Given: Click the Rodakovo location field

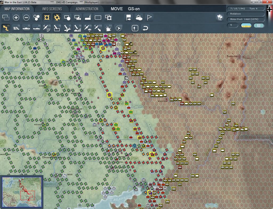Looking at the screenshot, I should (x=246, y=14).
